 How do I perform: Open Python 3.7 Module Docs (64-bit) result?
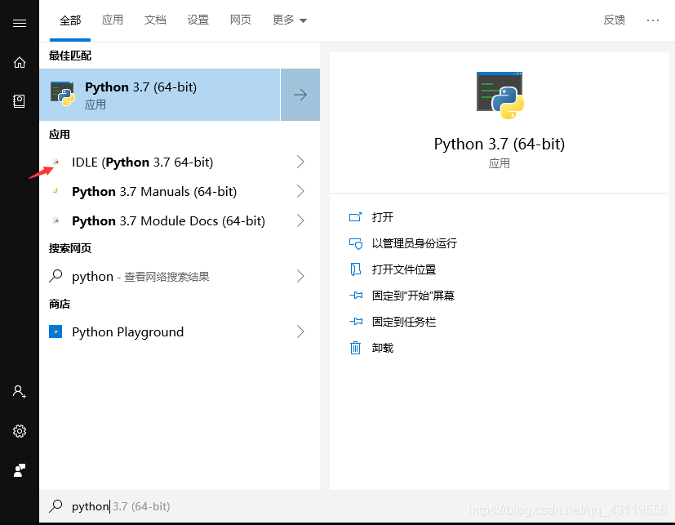180,220
